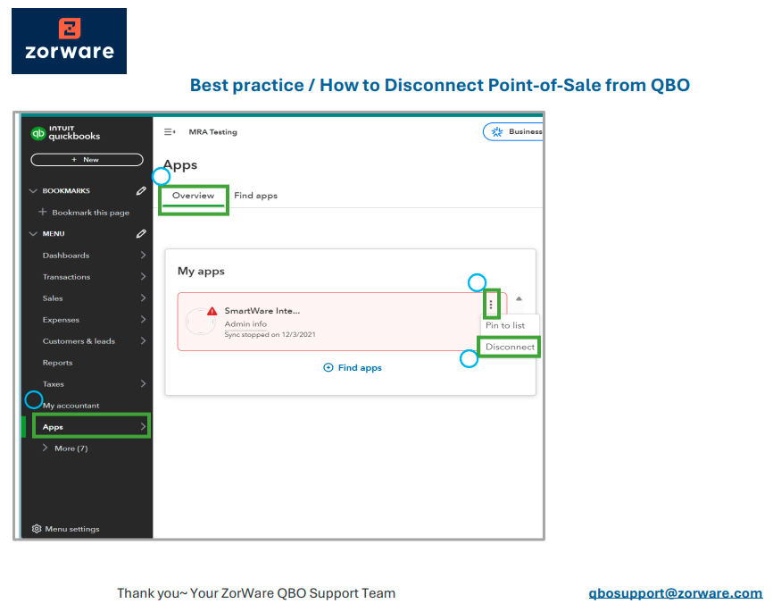Expand More (7) menu items
The width and height of the screenshot is (773, 612).
click(x=65, y=449)
